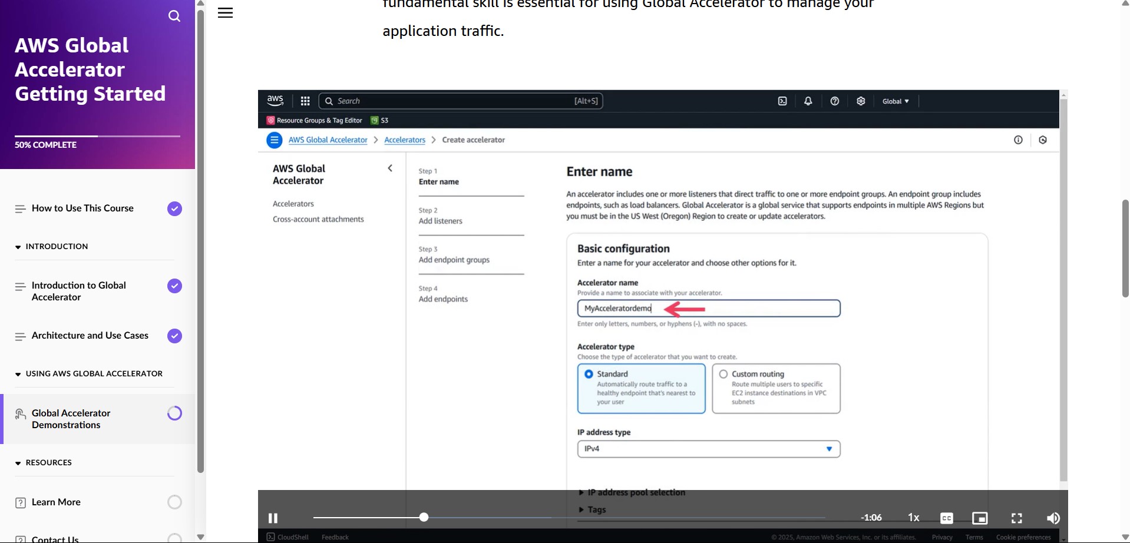Change playback speed 1x

coord(914,518)
